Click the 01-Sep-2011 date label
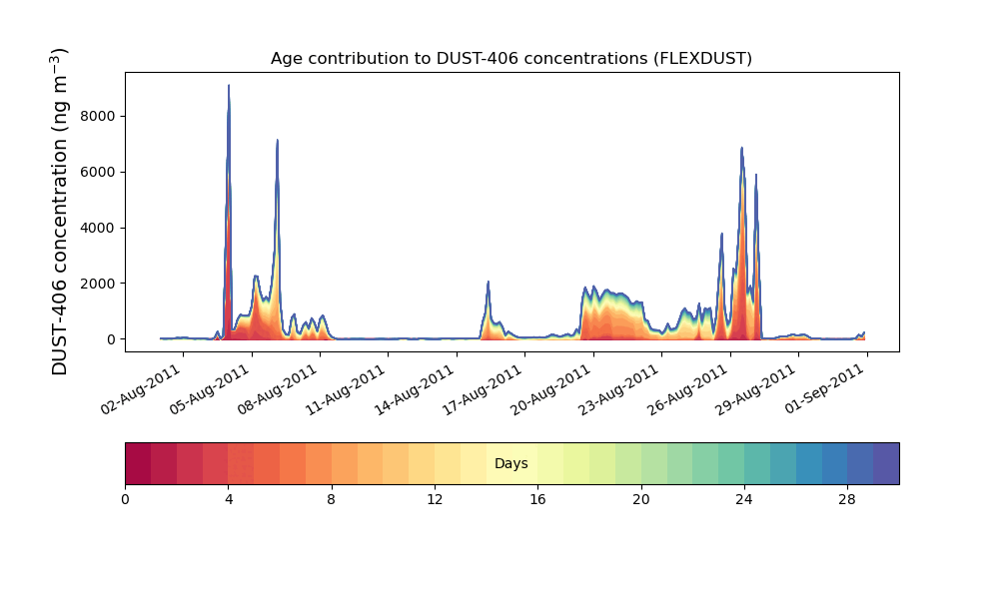Viewport: 999px width, 599px height. [824, 390]
